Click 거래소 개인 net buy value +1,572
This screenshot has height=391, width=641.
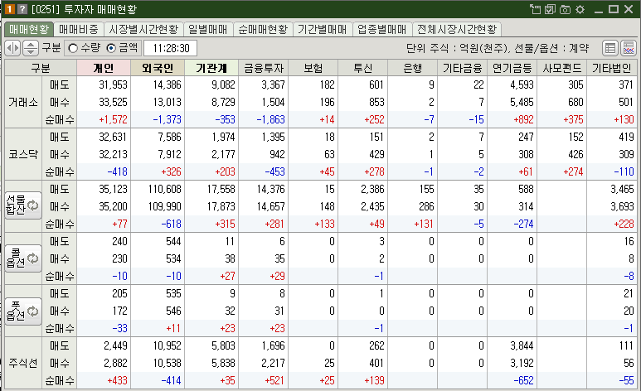[114, 120]
